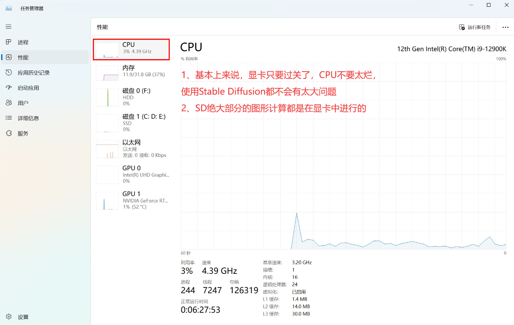Select GPU 0 Intel UHD Graphics item
Image resolution: width=514 pixels, height=325 pixels.
tap(131, 174)
